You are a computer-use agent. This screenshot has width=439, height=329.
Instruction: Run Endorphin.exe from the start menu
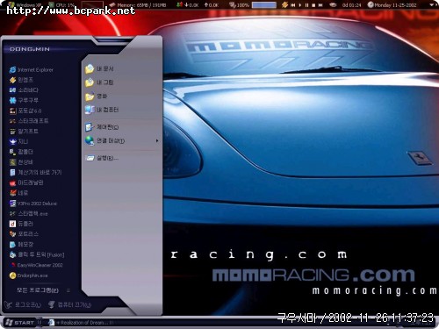[28, 275]
